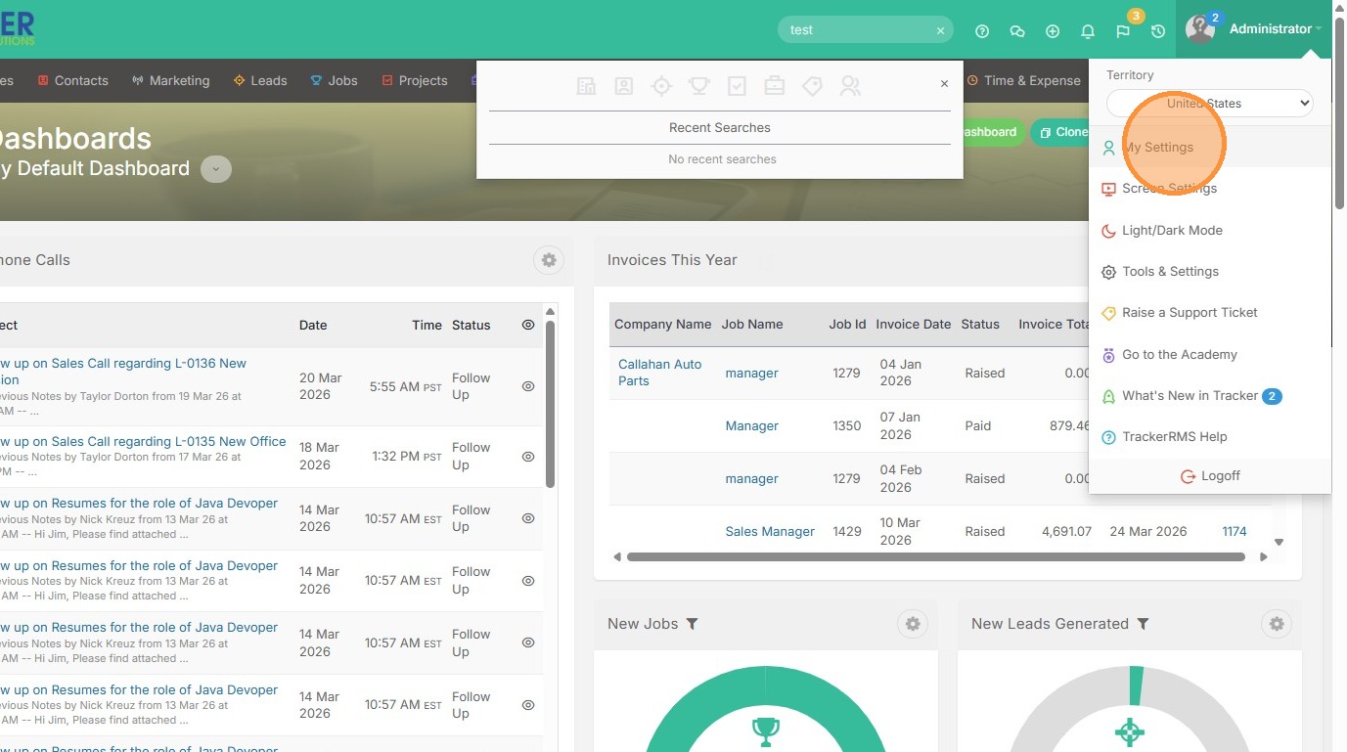Go to Marketing in navigation bar

[171, 81]
